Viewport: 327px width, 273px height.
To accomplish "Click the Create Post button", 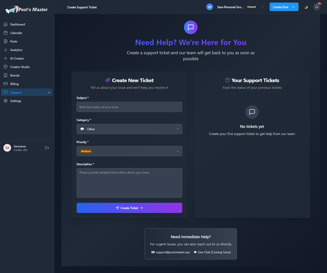I will click(284, 7).
